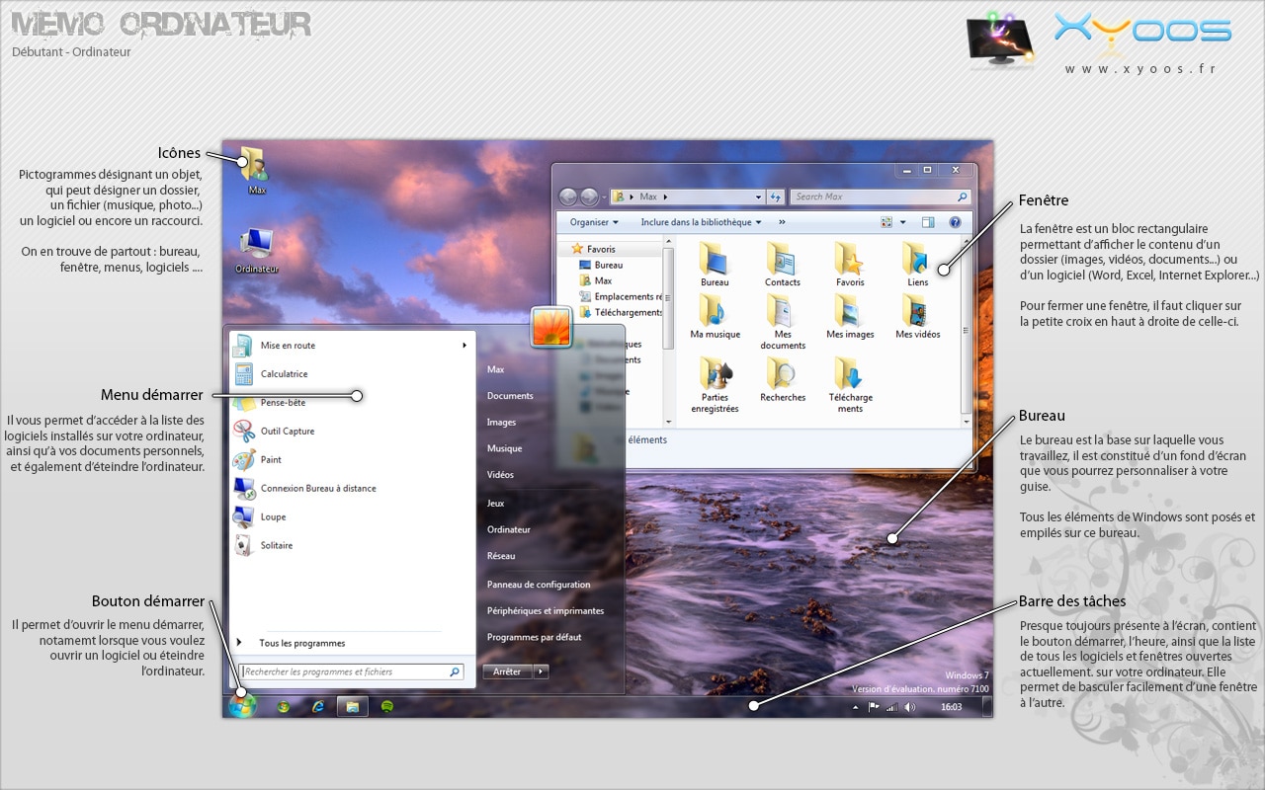Click the Rechercher les programmes et fichiers field

pyautogui.click(x=344, y=672)
